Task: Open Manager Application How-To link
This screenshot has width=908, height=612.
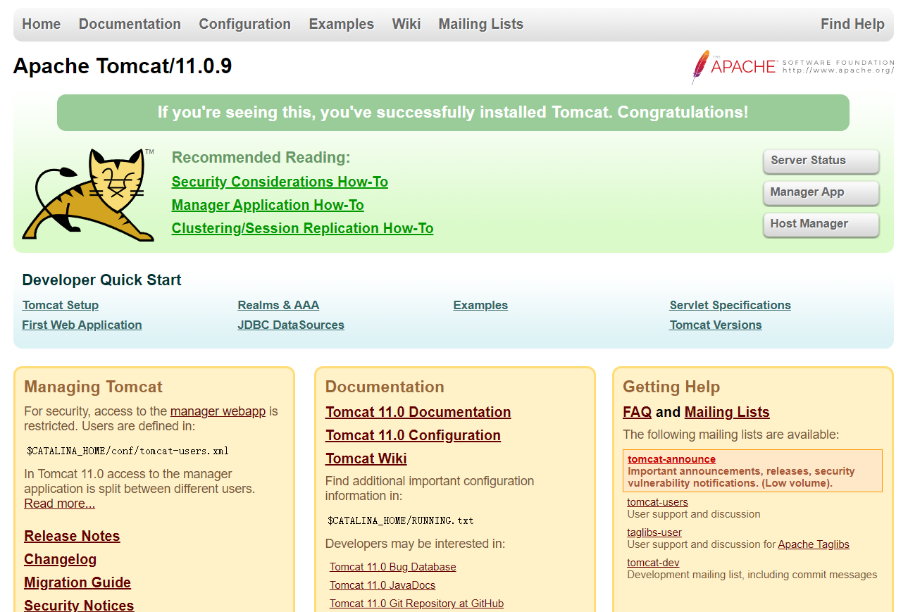Action: 268,205
